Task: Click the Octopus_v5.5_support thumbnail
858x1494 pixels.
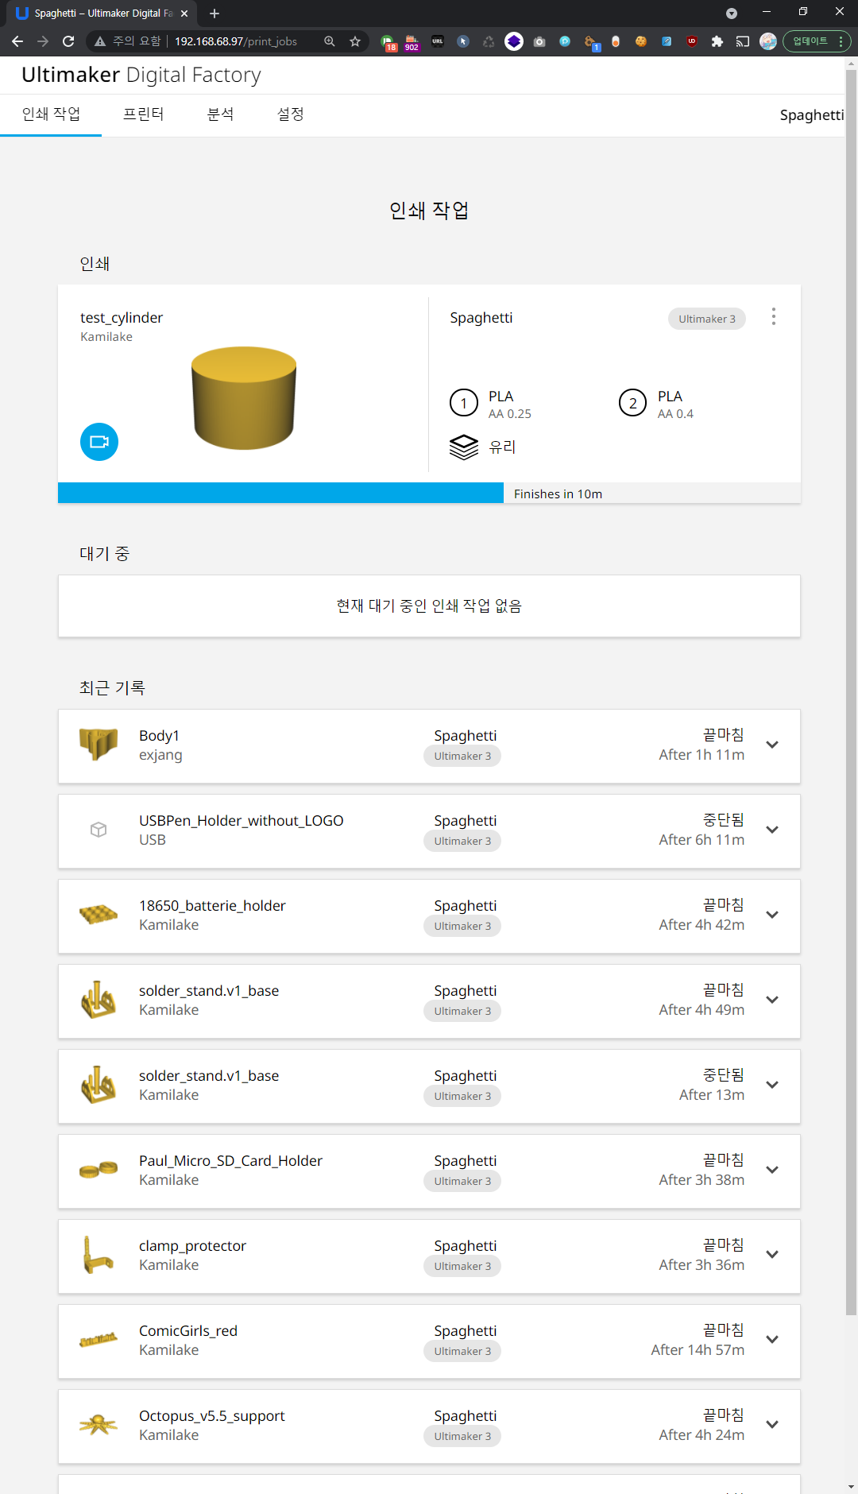Action: tap(99, 1425)
